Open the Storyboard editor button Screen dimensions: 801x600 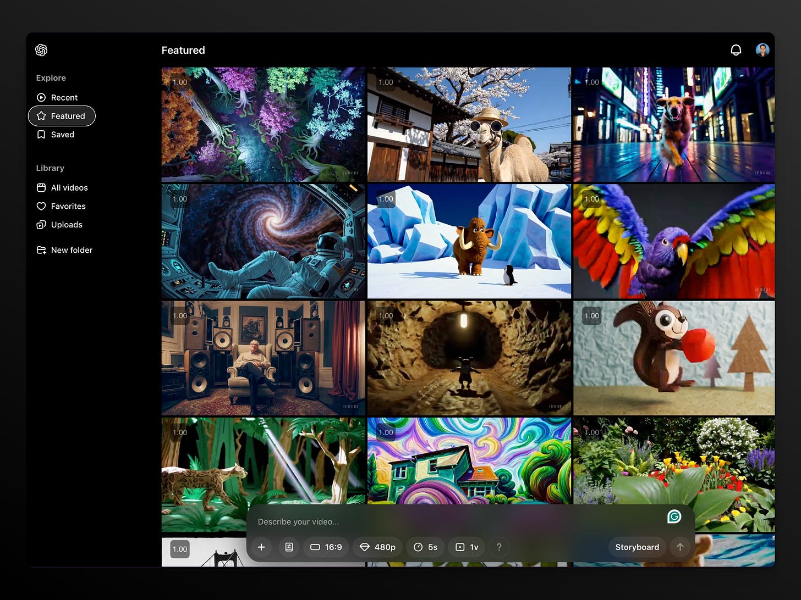tap(637, 547)
